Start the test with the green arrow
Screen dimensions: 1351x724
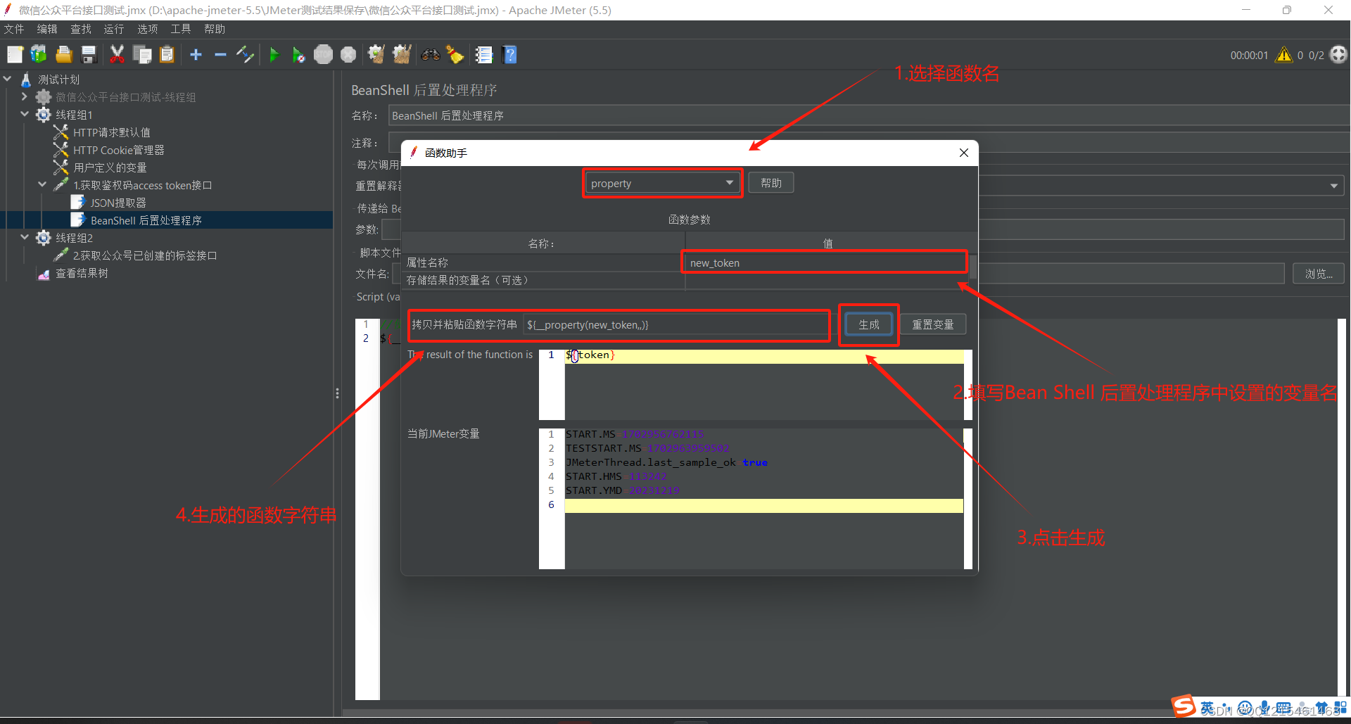(x=274, y=54)
